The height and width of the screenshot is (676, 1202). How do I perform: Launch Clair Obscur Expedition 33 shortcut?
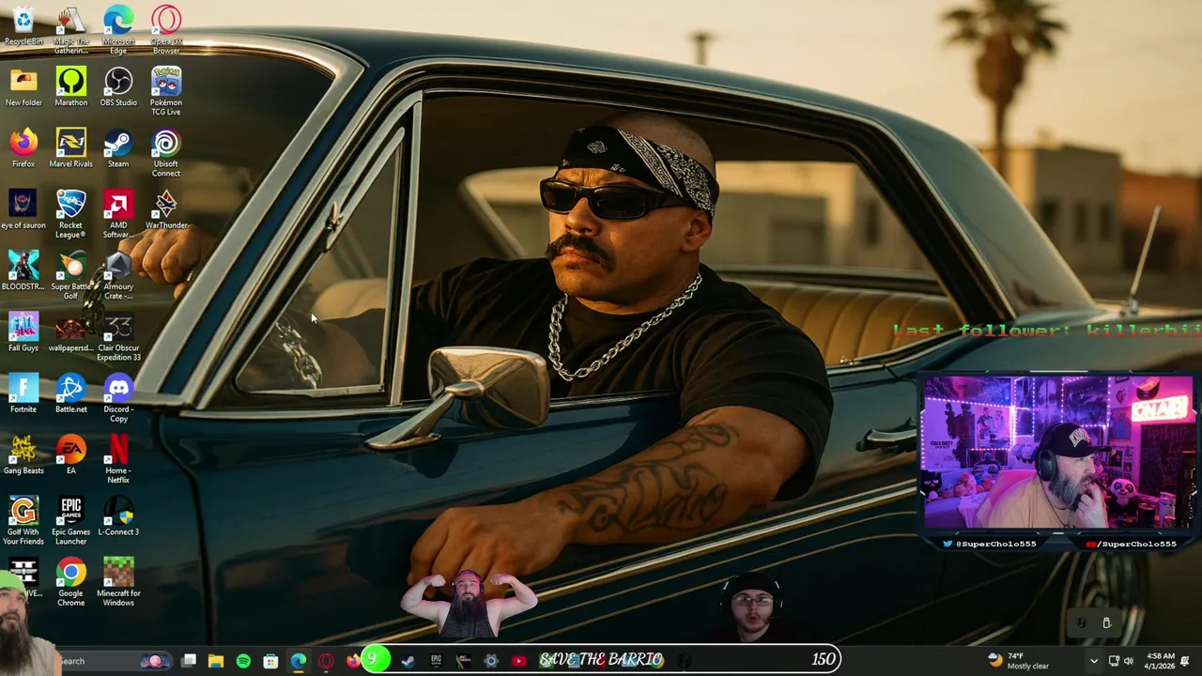(x=118, y=336)
